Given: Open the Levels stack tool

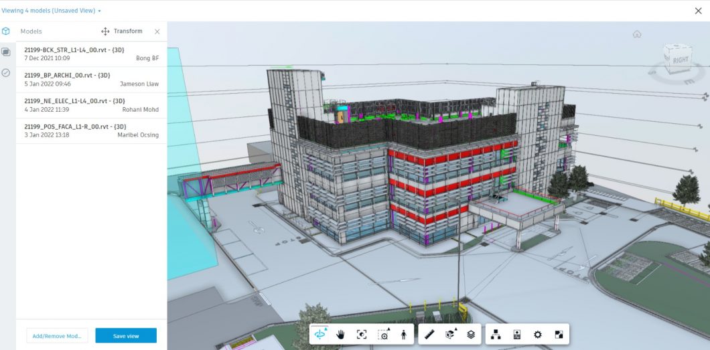Looking at the screenshot, I should pyautogui.click(x=471, y=334).
